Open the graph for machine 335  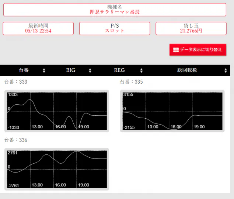(172, 111)
